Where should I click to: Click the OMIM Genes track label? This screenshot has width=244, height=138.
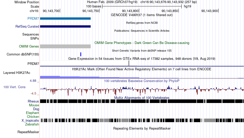click(x=29, y=47)
